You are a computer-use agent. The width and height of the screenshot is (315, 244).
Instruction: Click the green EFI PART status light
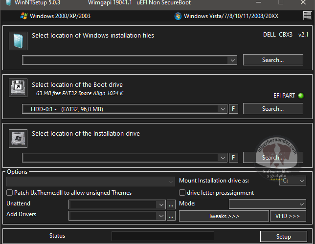point(301,96)
